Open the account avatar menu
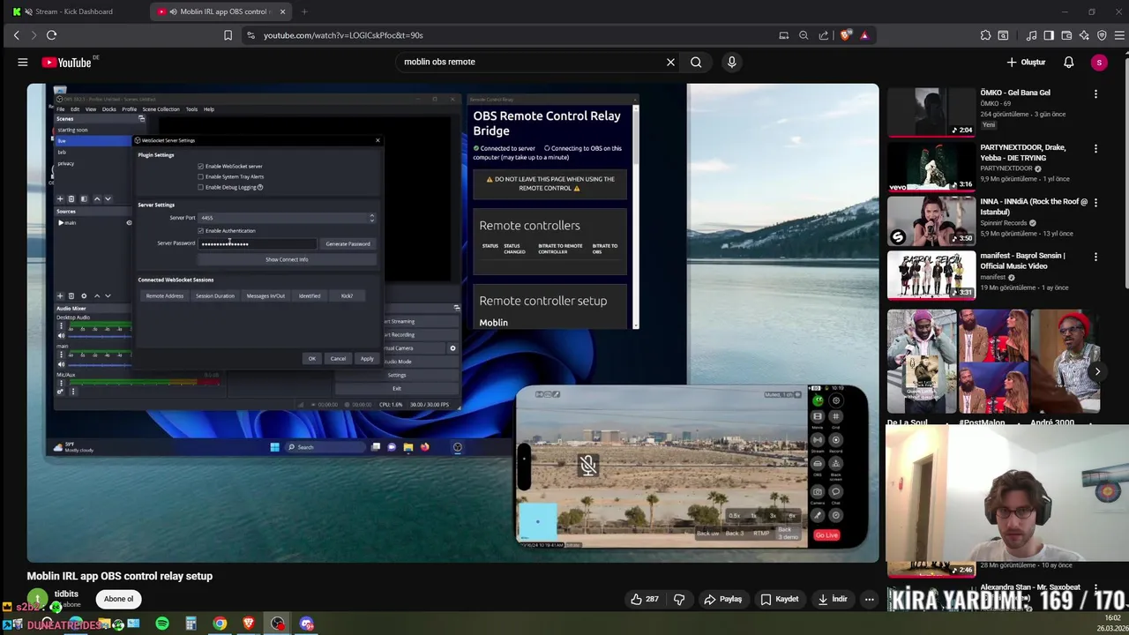 tap(1099, 62)
